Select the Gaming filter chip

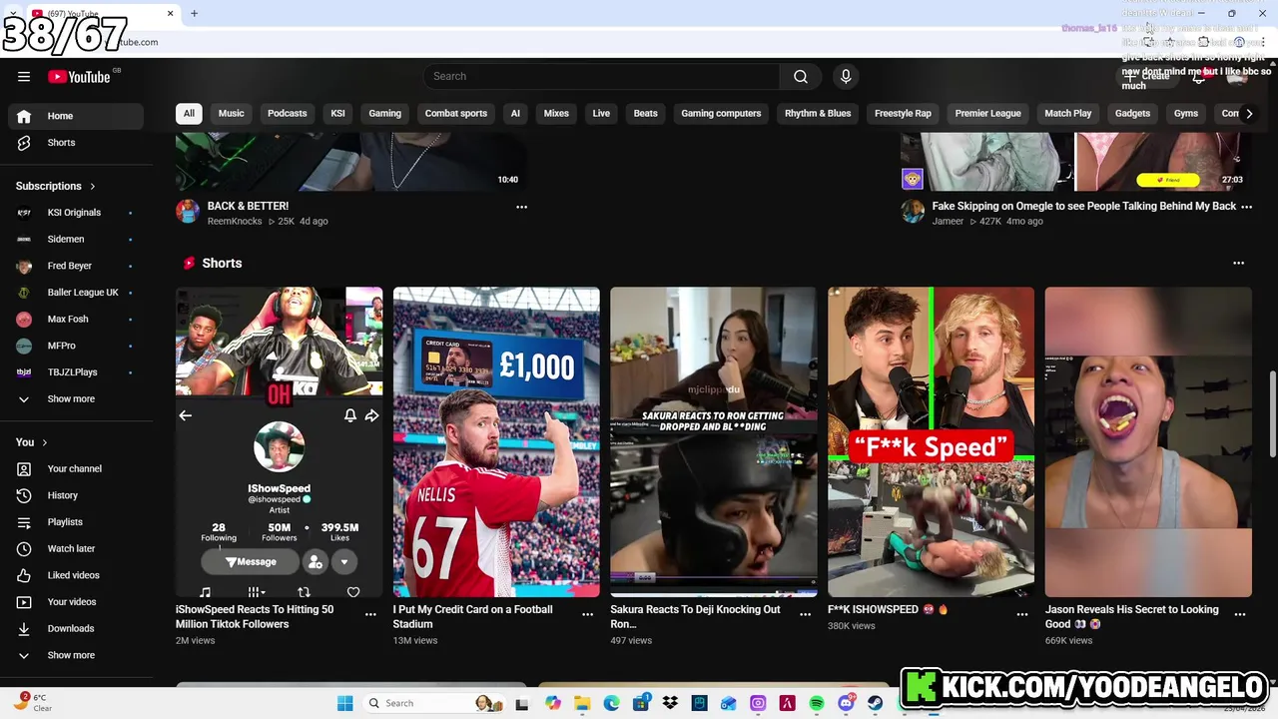tap(384, 114)
